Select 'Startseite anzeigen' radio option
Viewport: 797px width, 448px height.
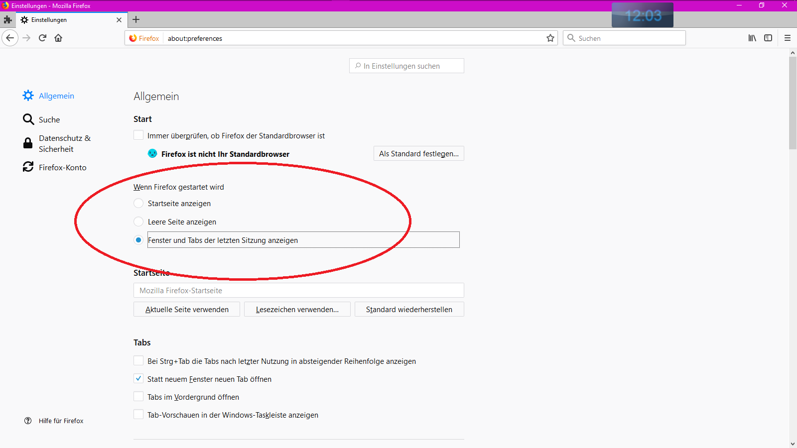(138, 204)
